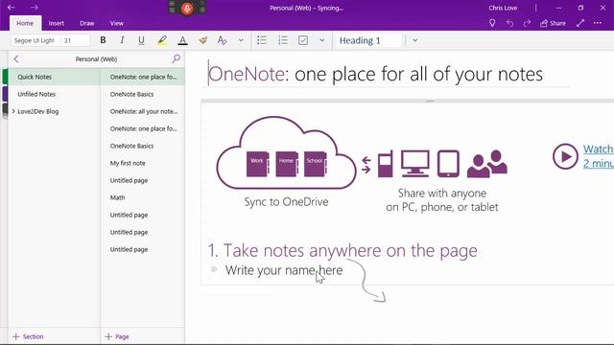The height and width of the screenshot is (345, 614).
Task: Toggle italic formatting
Action: [x=122, y=40]
